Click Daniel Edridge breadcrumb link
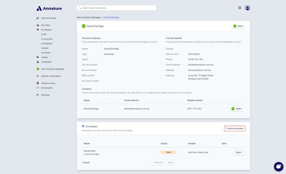Viewport: 286px width, 174px height. coord(111,17)
